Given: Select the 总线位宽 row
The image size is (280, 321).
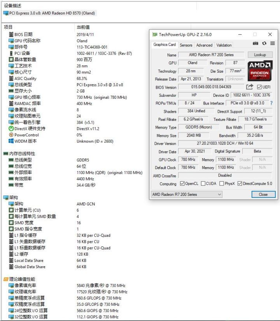Looking at the screenshot, I should pyautogui.click(x=23, y=166).
